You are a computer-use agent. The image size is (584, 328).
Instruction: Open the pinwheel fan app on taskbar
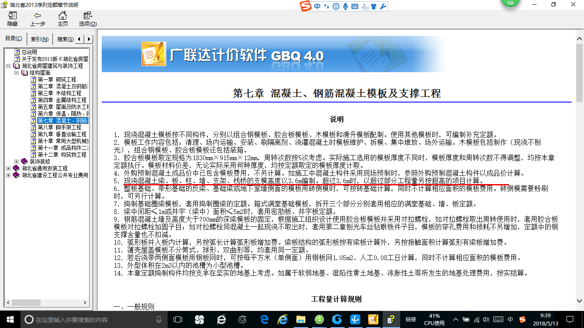point(199,319)
